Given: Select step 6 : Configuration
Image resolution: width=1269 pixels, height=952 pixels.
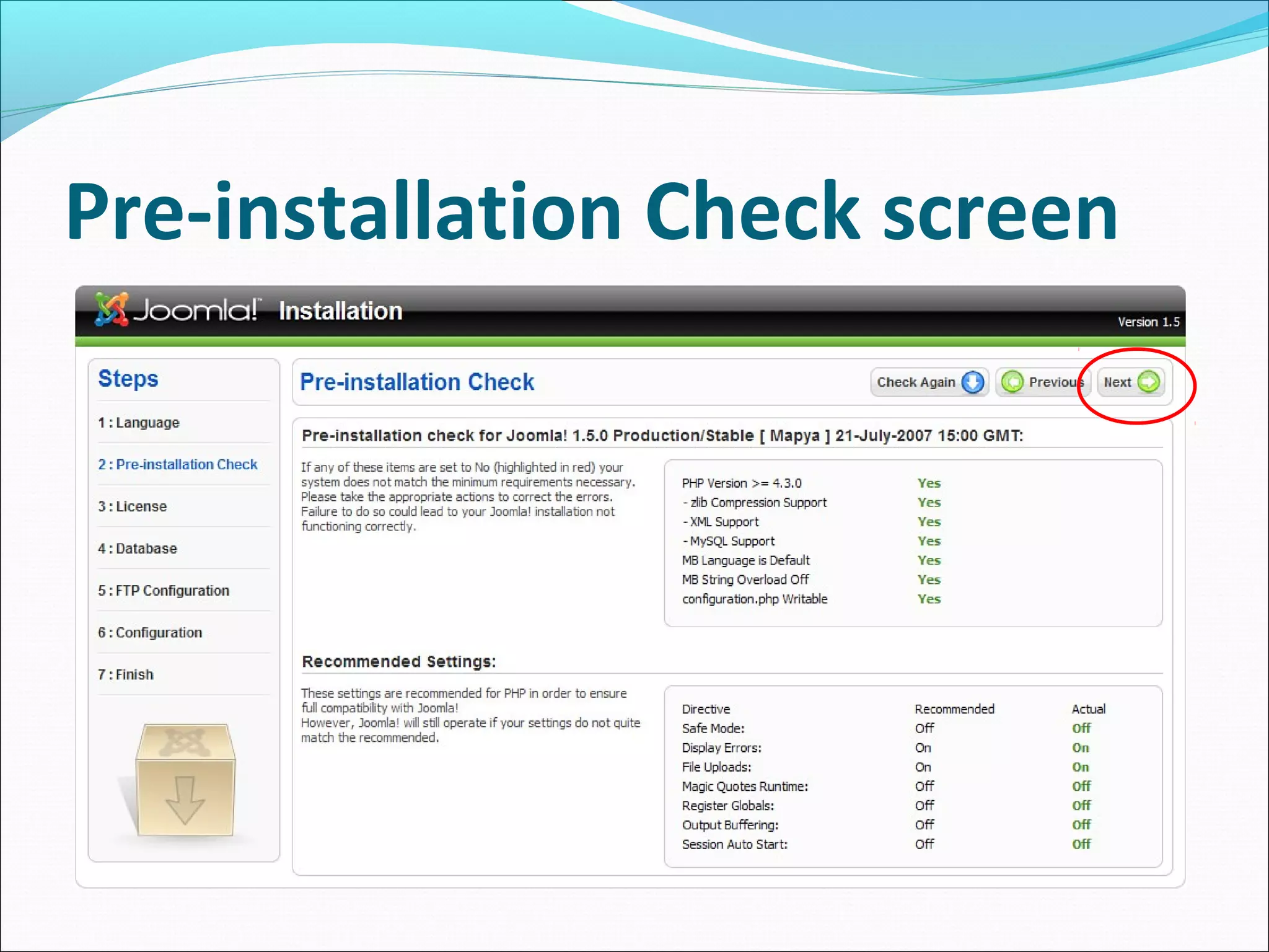Looking at the screenshot, I should [150, 633].
